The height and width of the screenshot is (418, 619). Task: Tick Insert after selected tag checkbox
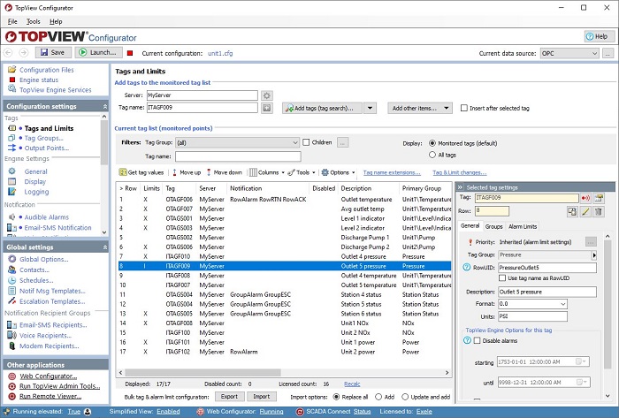pyautogui.click(x=464, y=108)
